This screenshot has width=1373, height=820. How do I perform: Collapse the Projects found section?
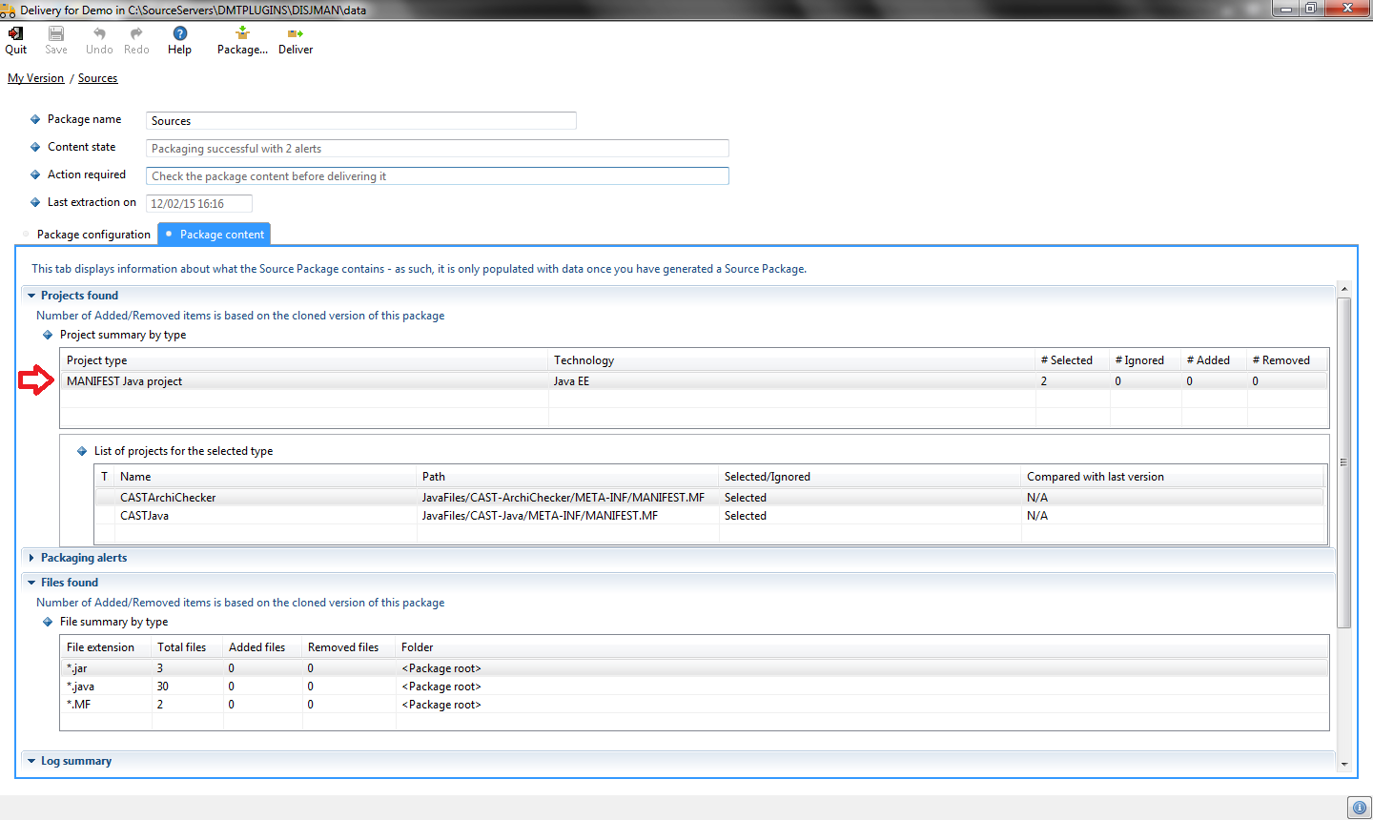pyautogui.click(x=31, y=296)
